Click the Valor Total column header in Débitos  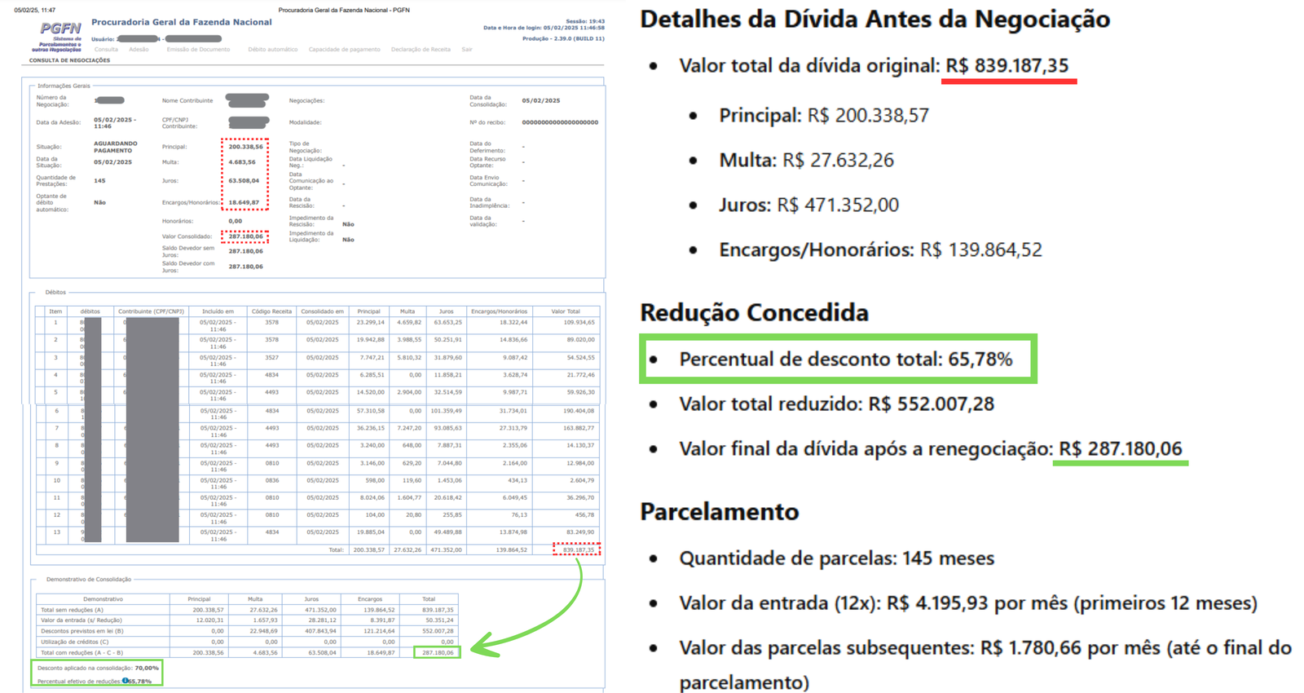coord(565,311)
